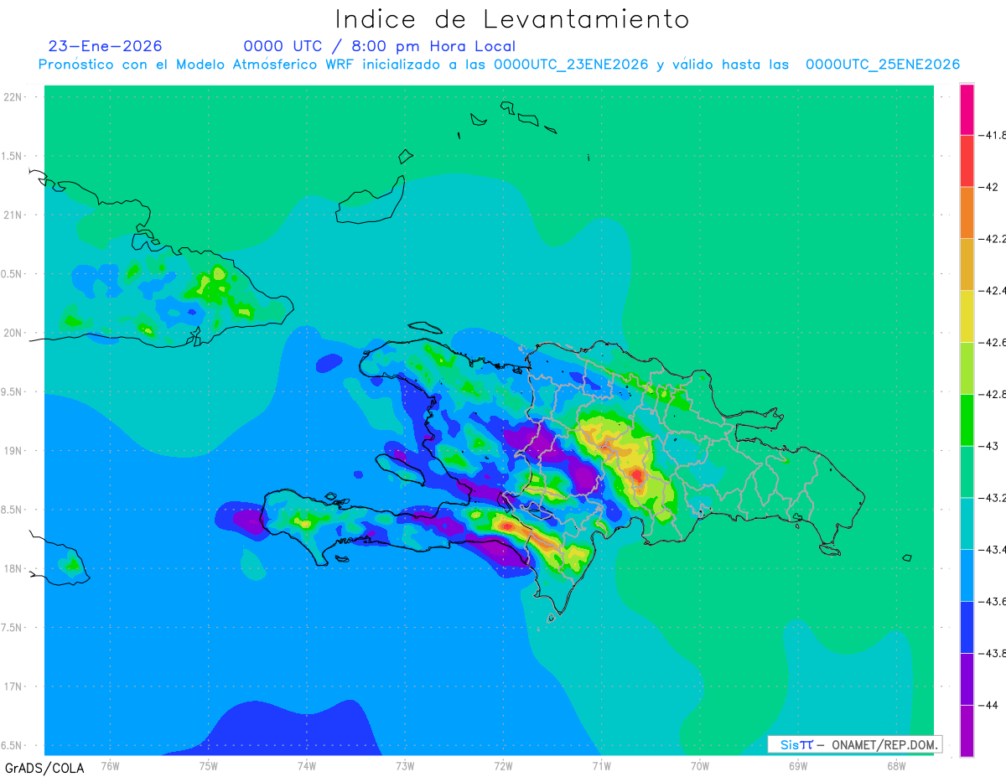Viewport: 1006px width, 777px height.
Task: Pick the lime swatch between -42.6 and -42.8
Action: coord(967,368)
